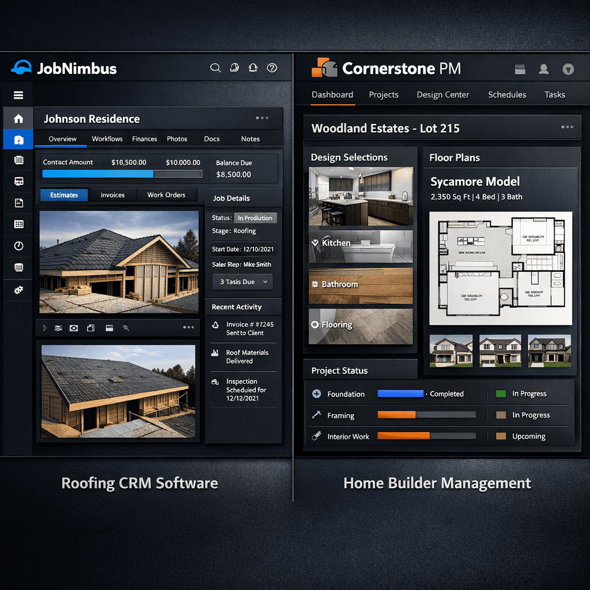Click the Invoice activity icon
590x590 pixels.
(x=215, y=325)
